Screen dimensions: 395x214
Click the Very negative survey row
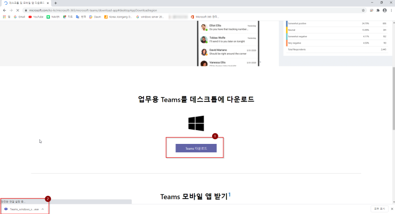[x=337, y=43]
